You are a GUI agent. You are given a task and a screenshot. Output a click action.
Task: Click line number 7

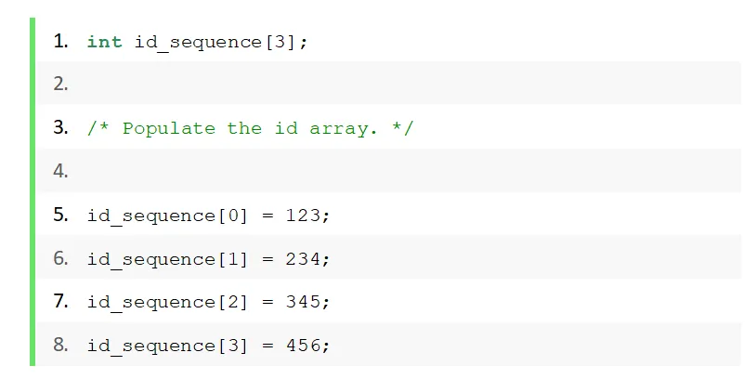(x=60, y=302)
